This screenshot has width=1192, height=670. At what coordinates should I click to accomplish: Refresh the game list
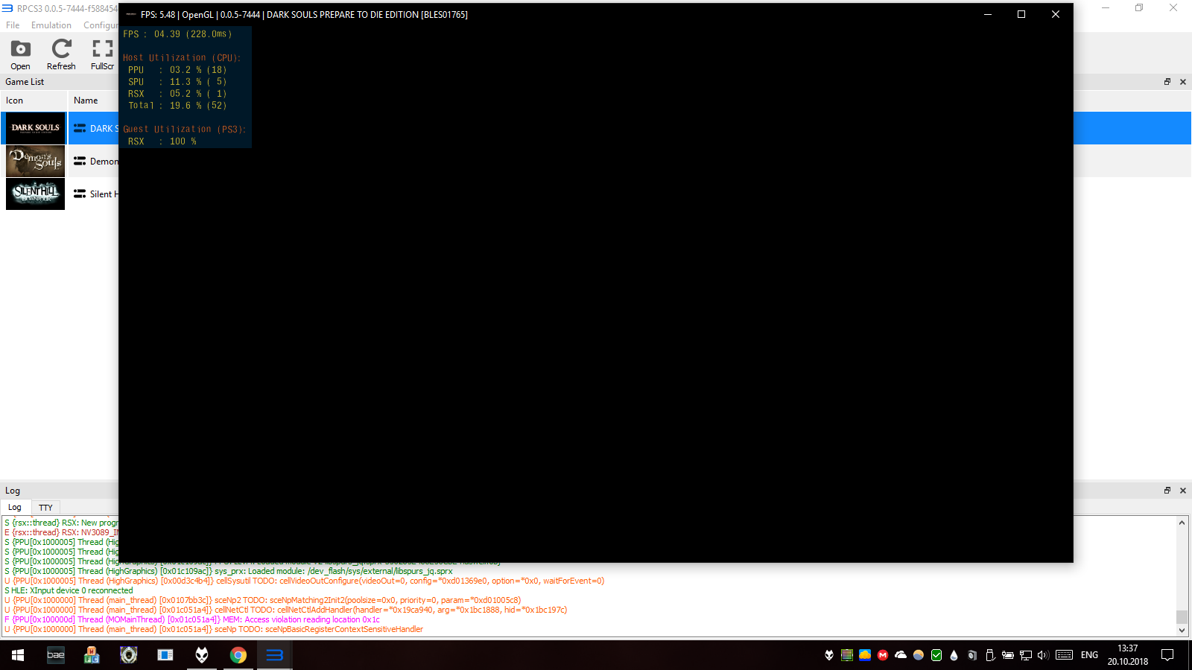click(61, 55)
